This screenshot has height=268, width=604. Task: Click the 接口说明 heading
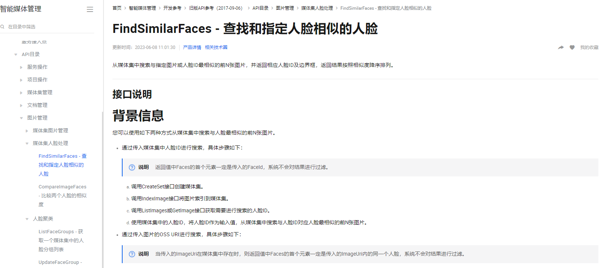click(x=132, y=94)
